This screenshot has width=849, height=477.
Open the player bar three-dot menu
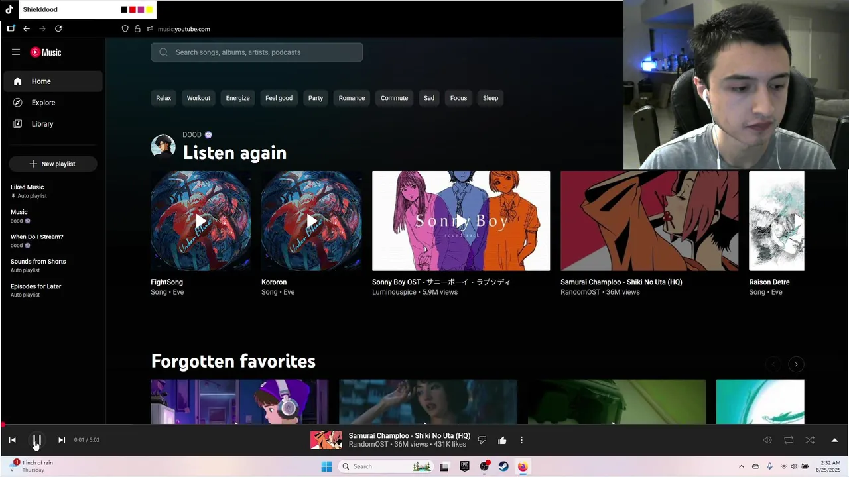point(521,440)
